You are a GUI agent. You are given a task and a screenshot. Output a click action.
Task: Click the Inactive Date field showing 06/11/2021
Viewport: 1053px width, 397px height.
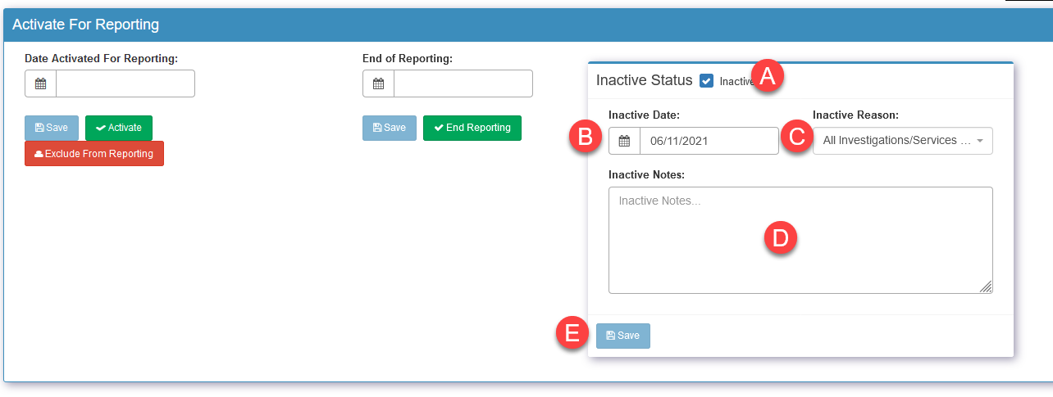709,141
